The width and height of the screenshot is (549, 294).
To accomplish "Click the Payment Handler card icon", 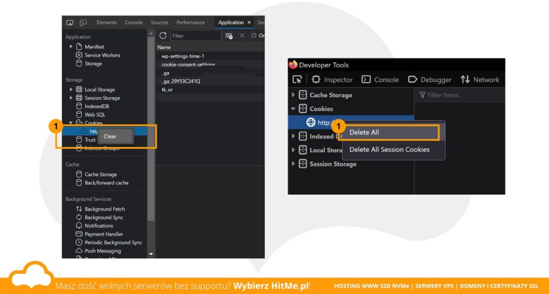I will click(79, 234).
